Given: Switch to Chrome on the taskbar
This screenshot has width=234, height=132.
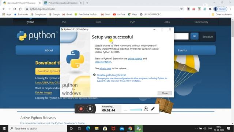Looking at the screenshot, I should (130, 128).
